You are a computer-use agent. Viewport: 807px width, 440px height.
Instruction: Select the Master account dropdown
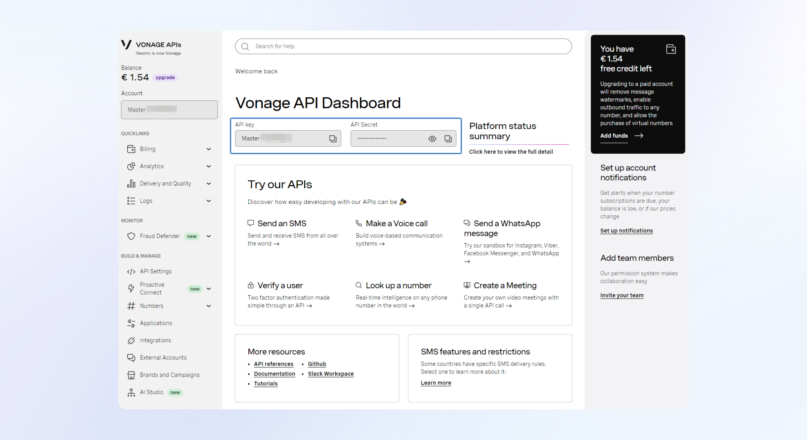pos(169,110)
